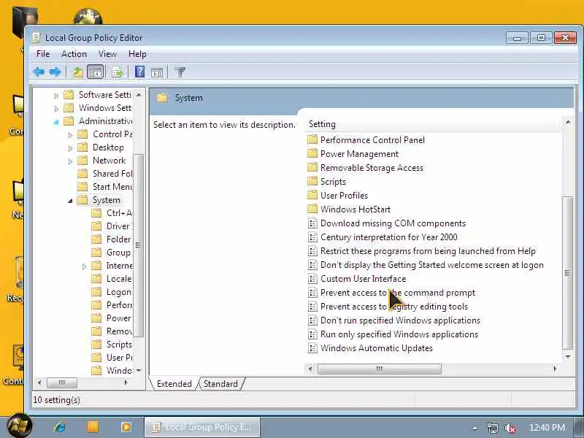Open Help via the question mark icon

pos(139,72)
